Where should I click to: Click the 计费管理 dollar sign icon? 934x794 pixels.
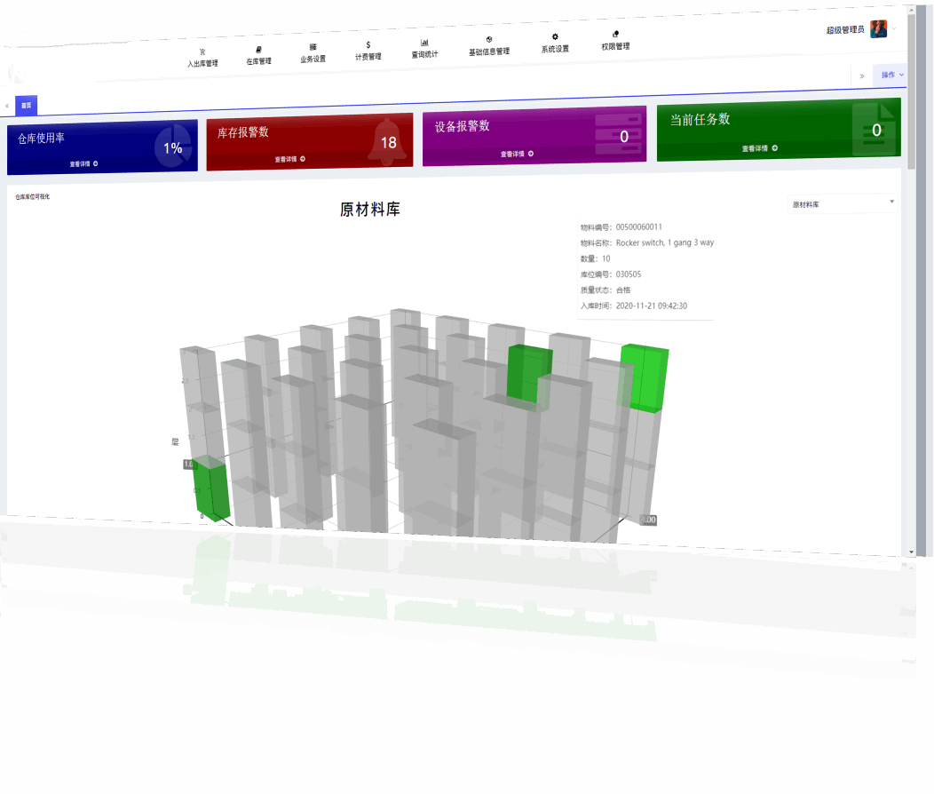click(x=368, y=44)
